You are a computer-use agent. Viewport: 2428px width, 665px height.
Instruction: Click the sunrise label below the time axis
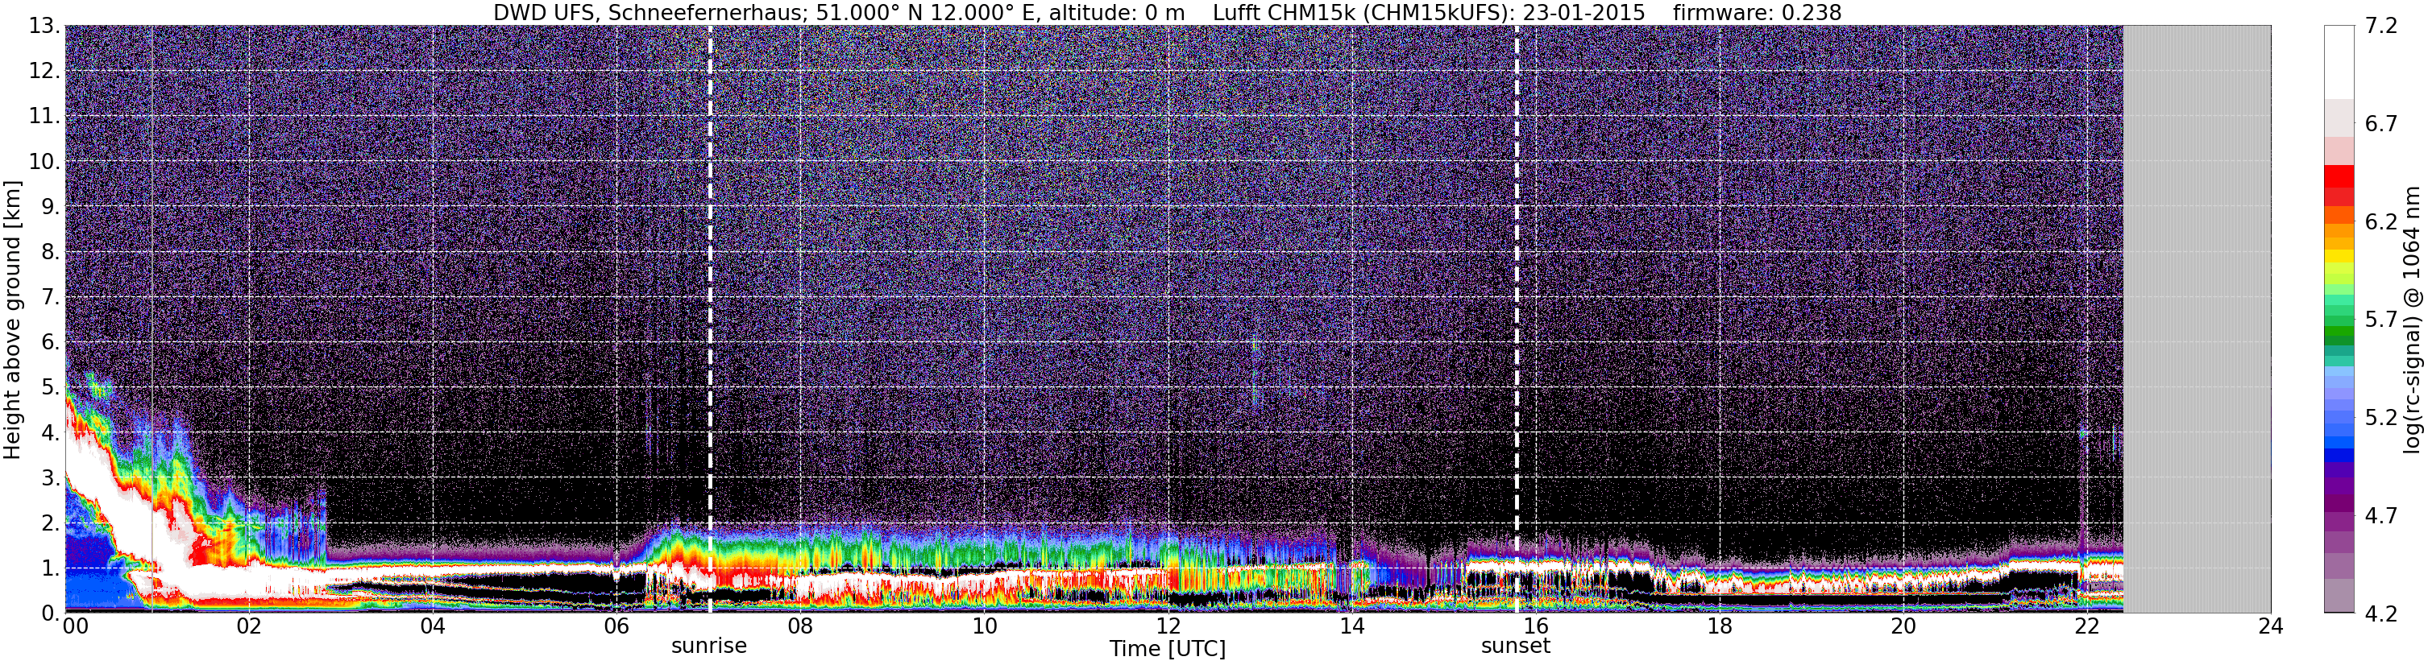pos(709,646)
